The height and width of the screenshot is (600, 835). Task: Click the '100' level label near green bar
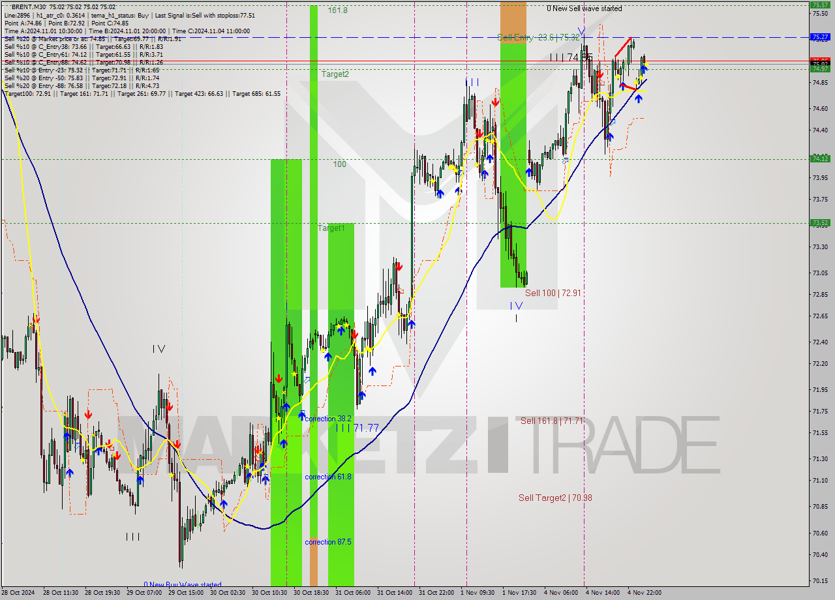tap(339, 164)
